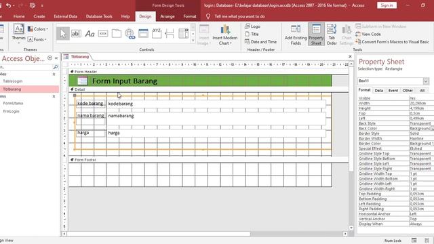
Task: Select the kodebarang text box
Action: (x=216, y=104)
